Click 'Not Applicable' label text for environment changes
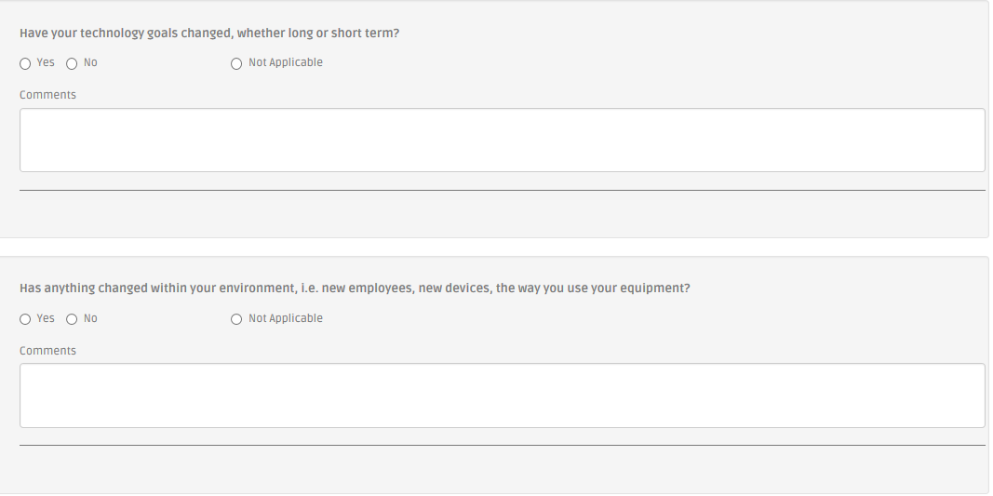 coord(286,318)
